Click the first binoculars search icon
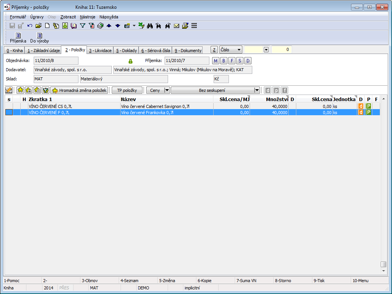The image size is (392, 294). pyautogui.click(x=150, y=26)
